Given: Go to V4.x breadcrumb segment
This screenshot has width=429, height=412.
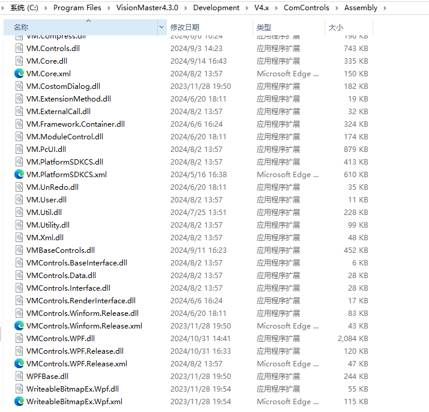Looking at the screenshot, I should pos(262,8).
